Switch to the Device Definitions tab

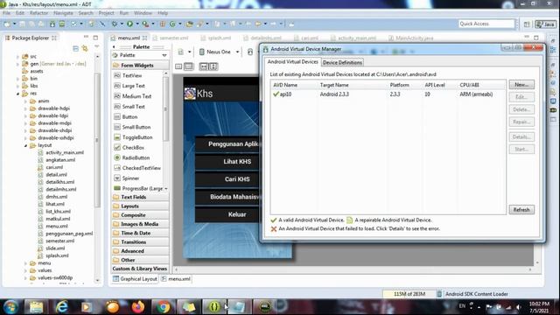(342, 62)
